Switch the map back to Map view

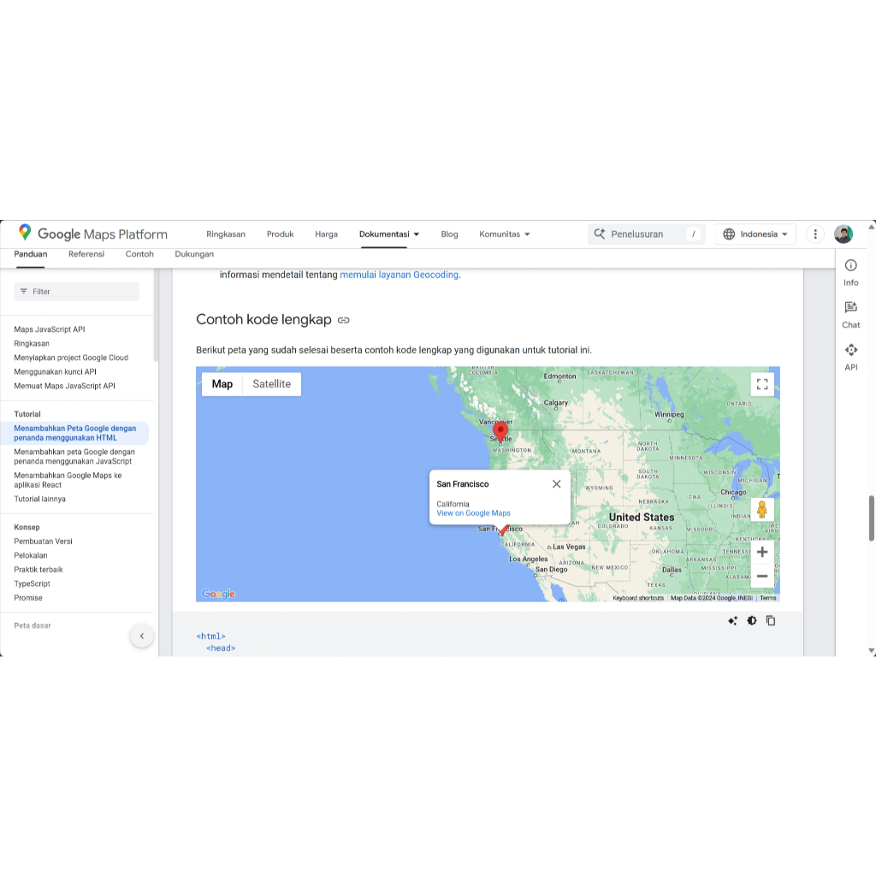[x=222, y=384]
